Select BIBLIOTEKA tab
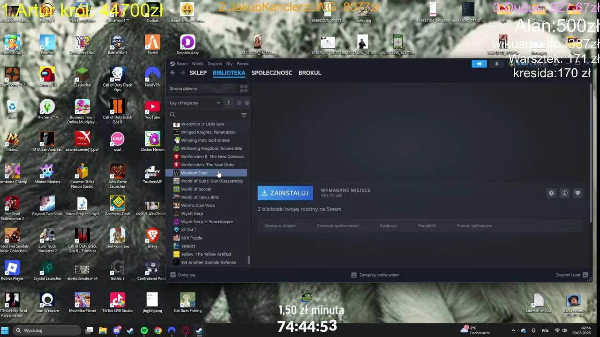The height and width of the screenshot is (337, 600). click(x=229, y=73)
